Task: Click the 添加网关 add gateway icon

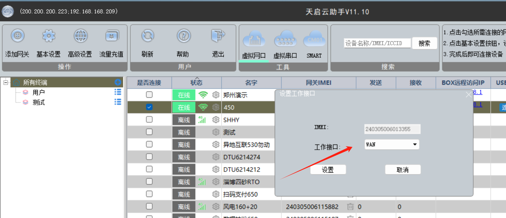Action: [x=17, y=36]
